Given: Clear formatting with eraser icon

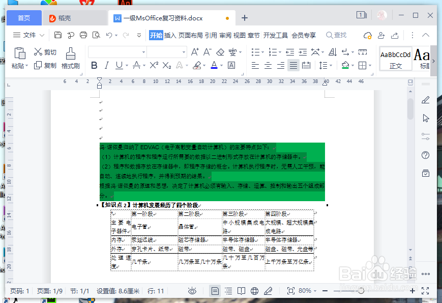Looking at the screenshot, I should click(220, 52).
